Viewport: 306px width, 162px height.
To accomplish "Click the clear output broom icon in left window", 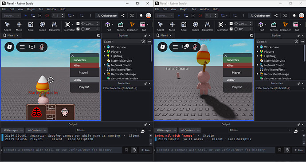I will click(143, 130).
